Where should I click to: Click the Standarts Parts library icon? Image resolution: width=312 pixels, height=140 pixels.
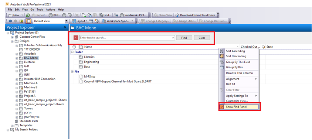[x=17, y=121]
